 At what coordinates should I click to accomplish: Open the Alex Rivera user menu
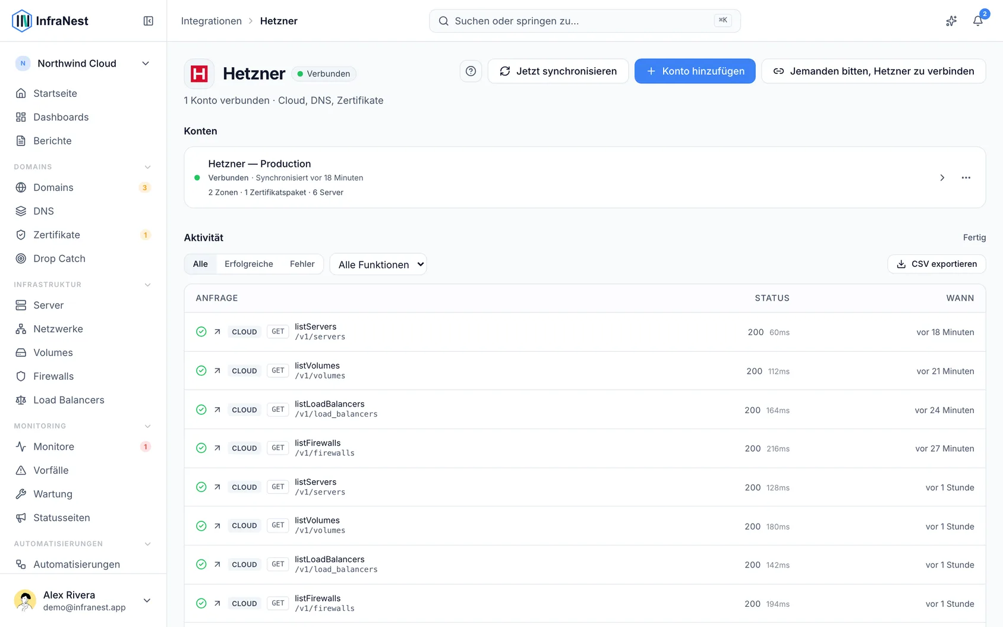tap(83, 600)
